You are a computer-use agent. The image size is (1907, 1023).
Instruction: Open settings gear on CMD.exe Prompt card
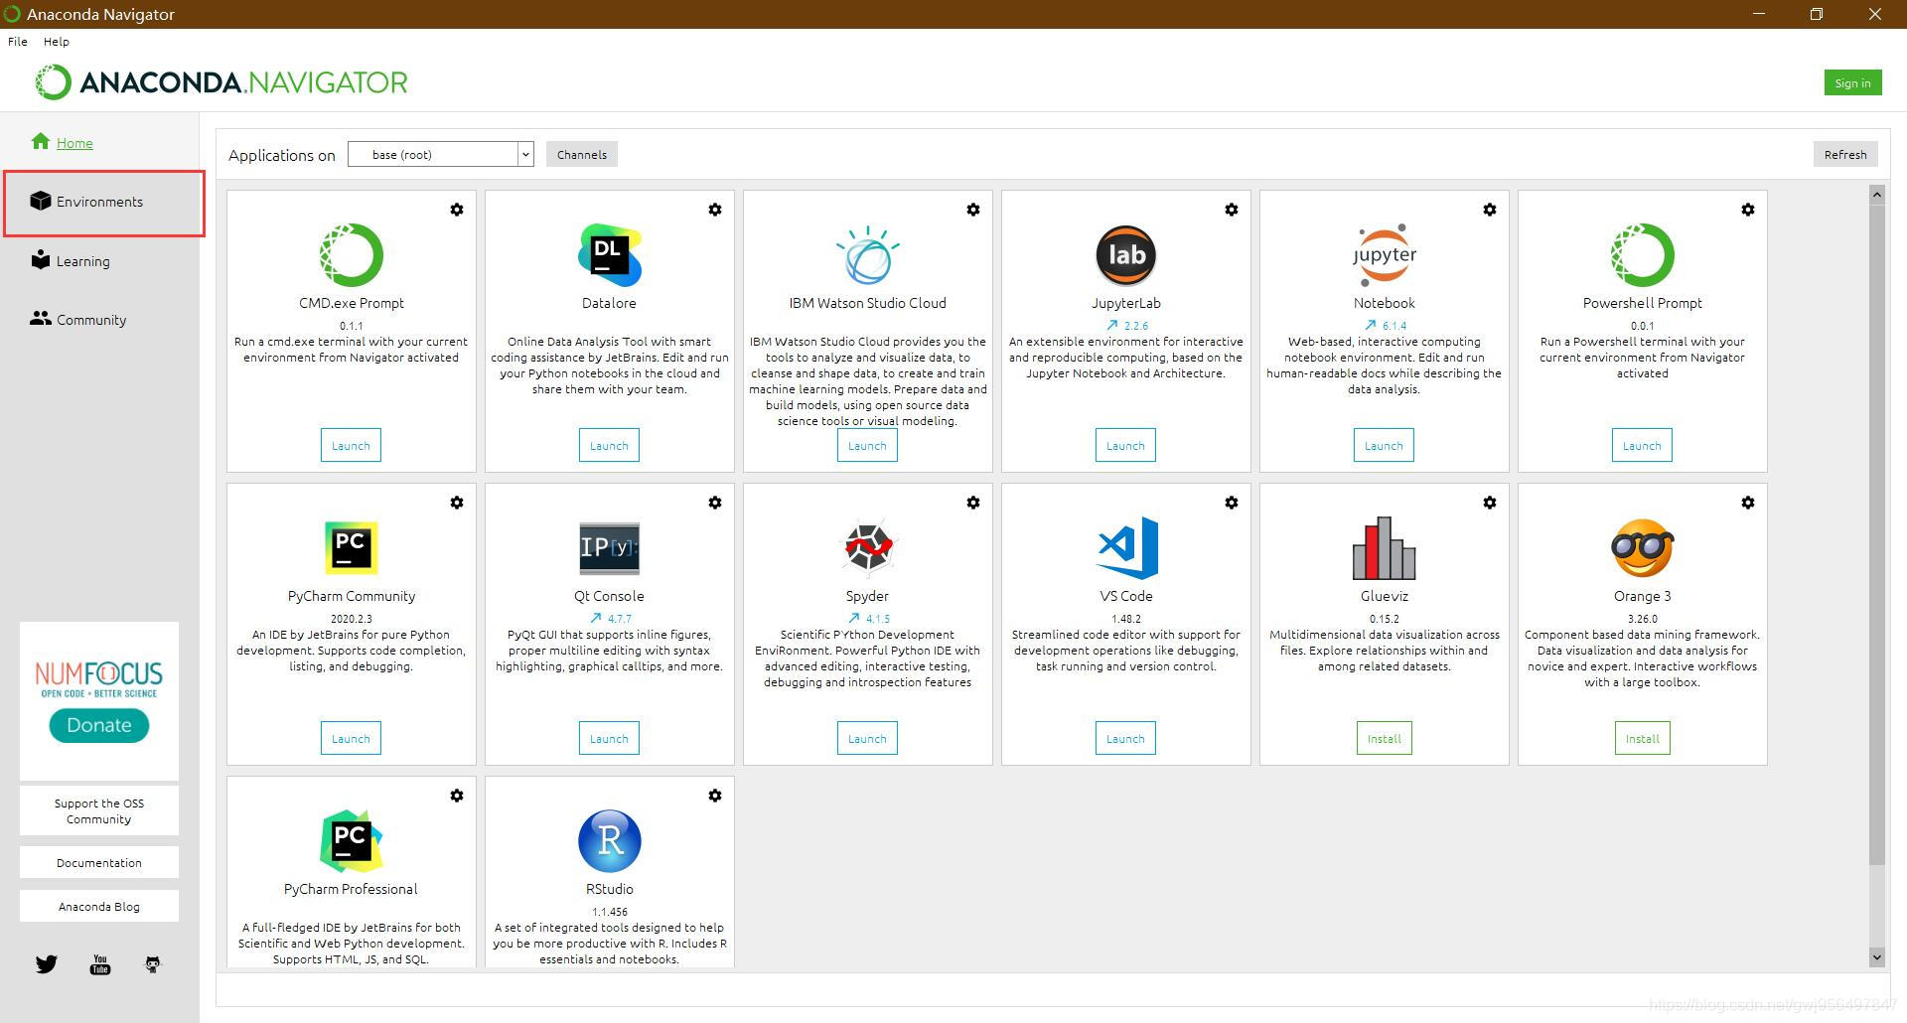457,210
